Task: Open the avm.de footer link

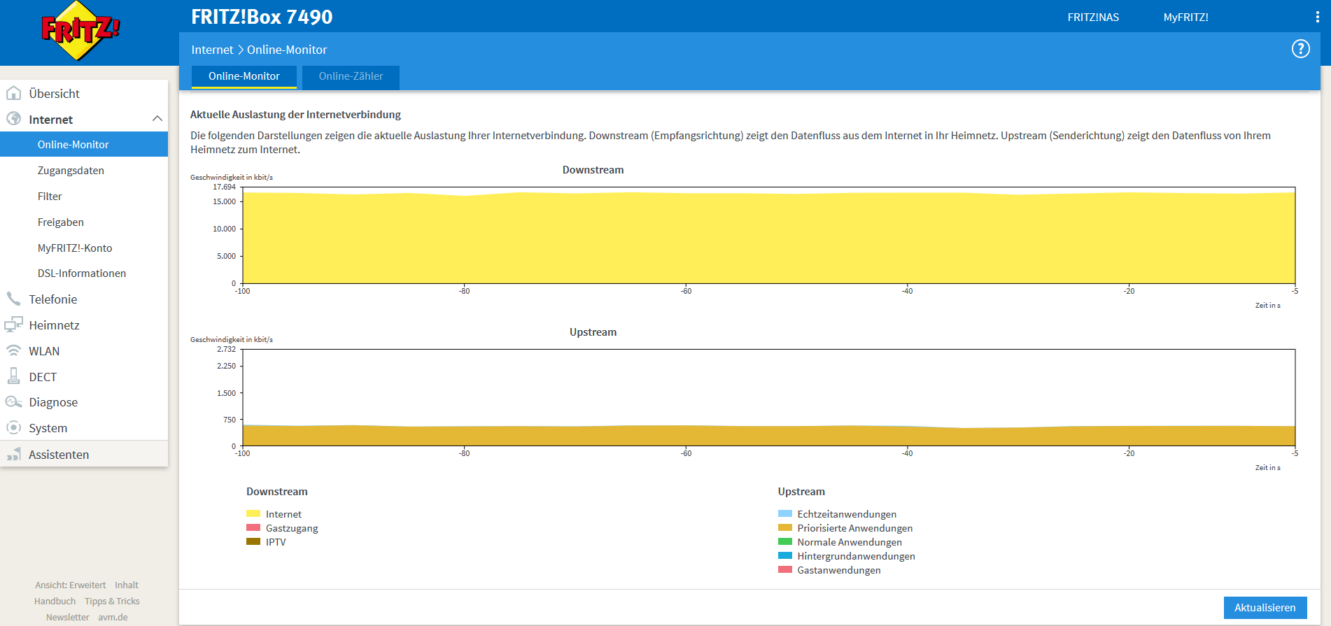Action: pos(113,618)
